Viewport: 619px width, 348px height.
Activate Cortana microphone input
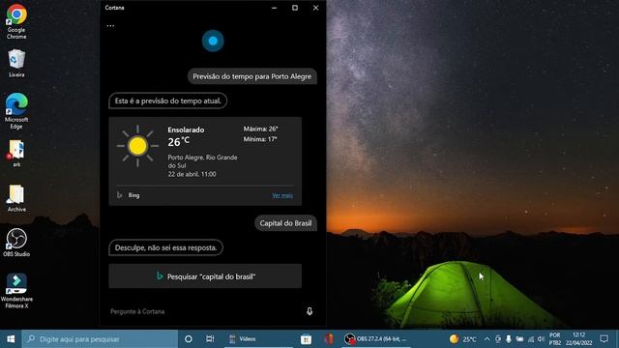tap(309, 311)
